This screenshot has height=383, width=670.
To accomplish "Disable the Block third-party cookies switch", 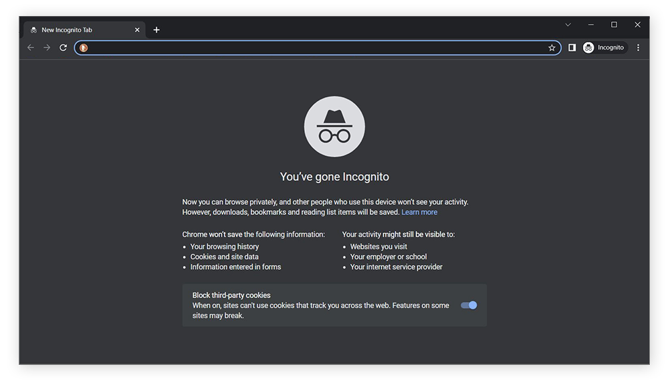I will pyautogui.click(x=469, y=305).
